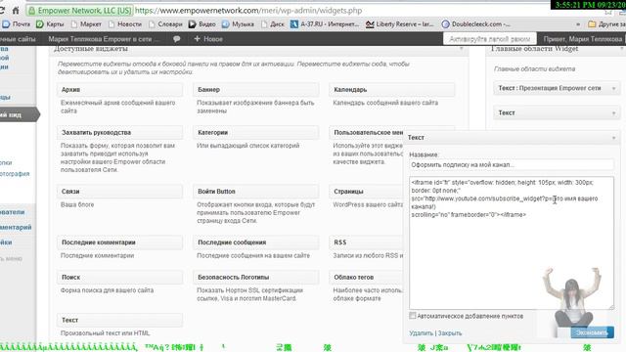626x352 pixels.
Task: Click the comments bubble icon in admin bar
Action: coord(176,39)
